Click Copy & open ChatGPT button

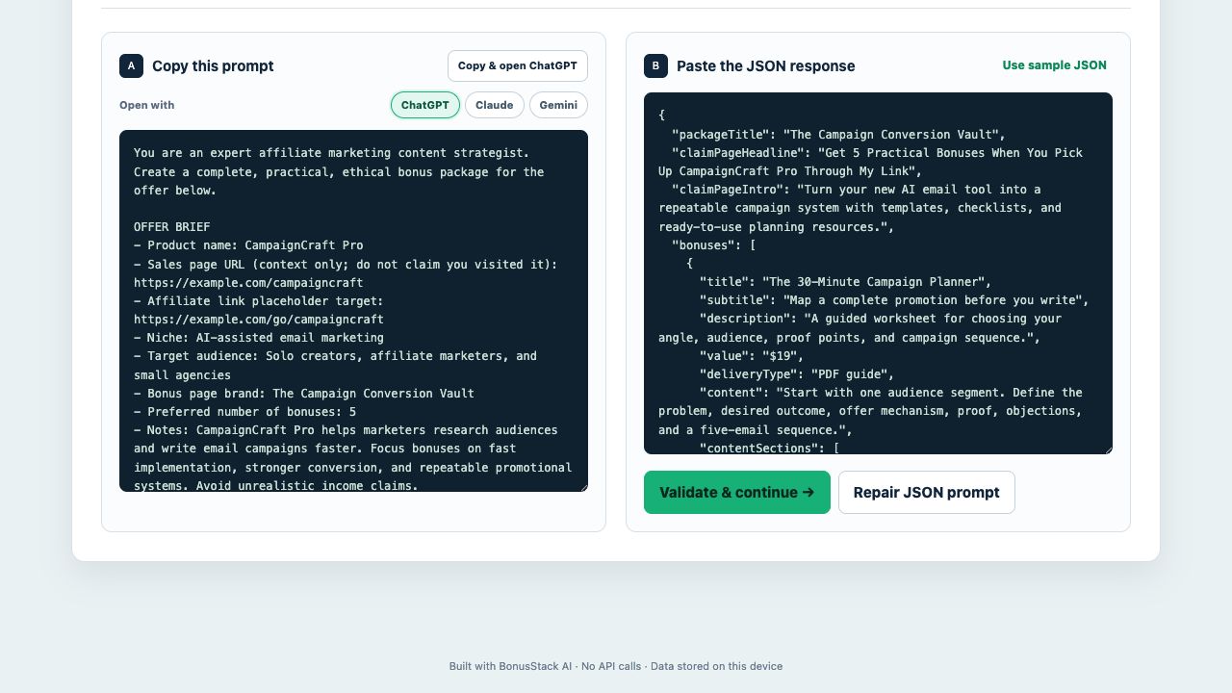[518, 65]
